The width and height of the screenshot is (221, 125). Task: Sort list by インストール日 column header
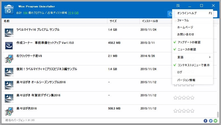pos(155,21)
